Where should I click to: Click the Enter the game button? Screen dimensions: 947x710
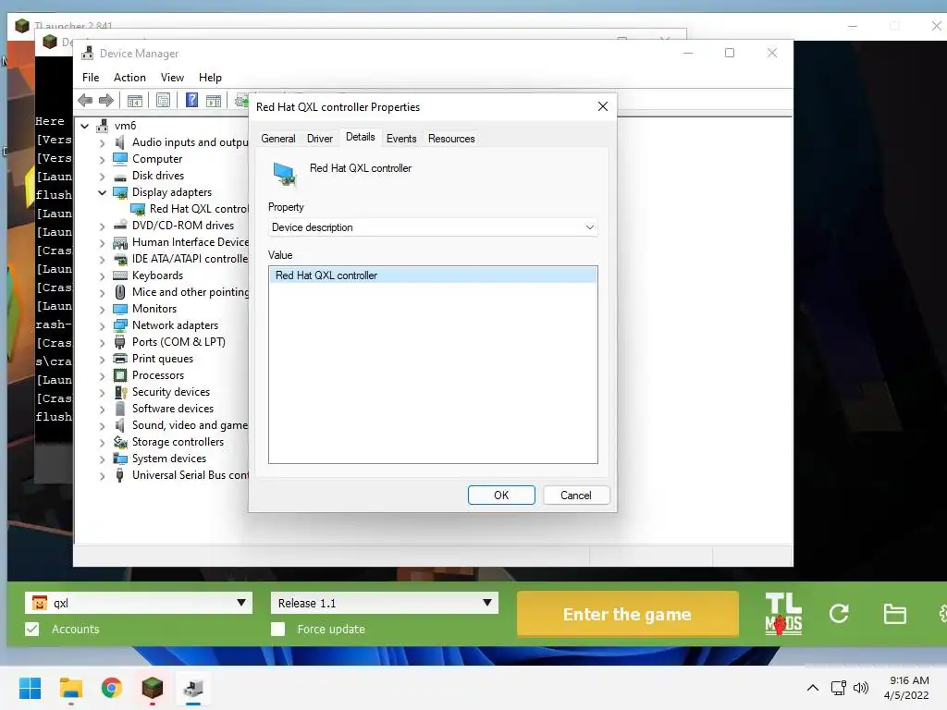628,614
